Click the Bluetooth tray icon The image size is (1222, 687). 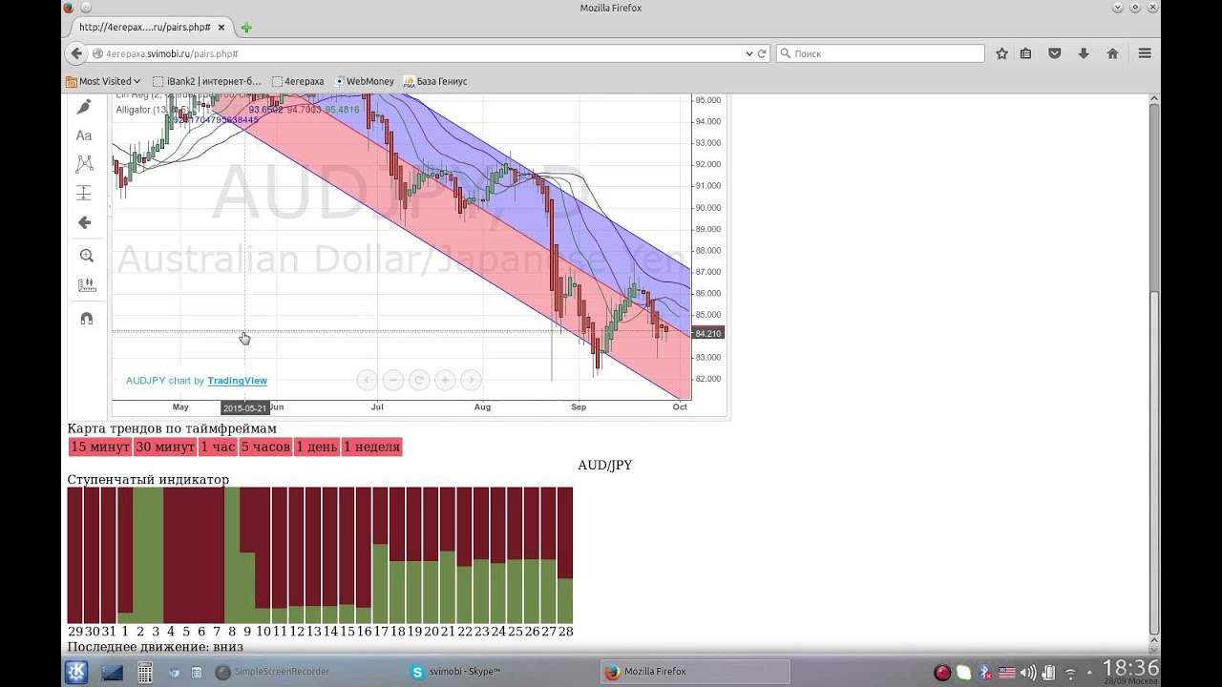tap(985, 673)
